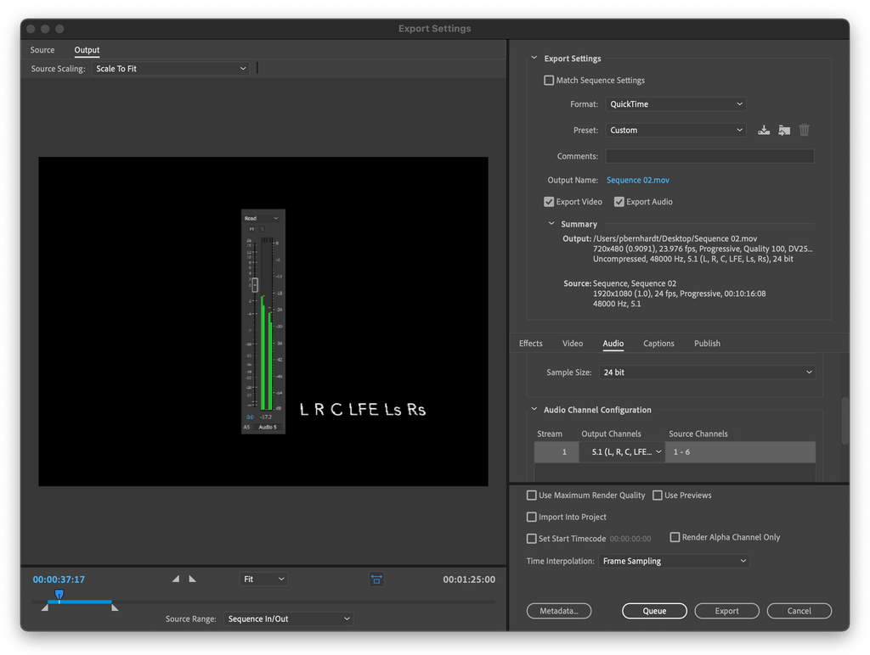This screenshot has height=655, width=870.
Task: Open the Sample Size dropdown
Action: coord(707,372)
